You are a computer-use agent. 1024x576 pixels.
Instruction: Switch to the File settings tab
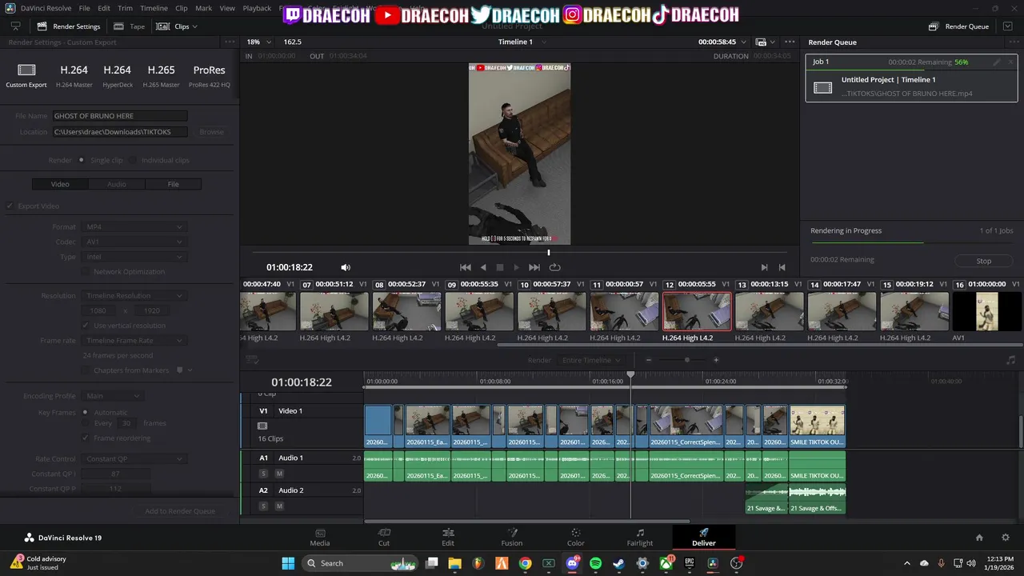173,184
